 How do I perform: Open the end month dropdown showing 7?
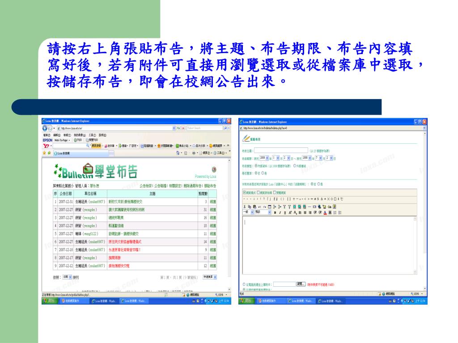click(318, 158)
